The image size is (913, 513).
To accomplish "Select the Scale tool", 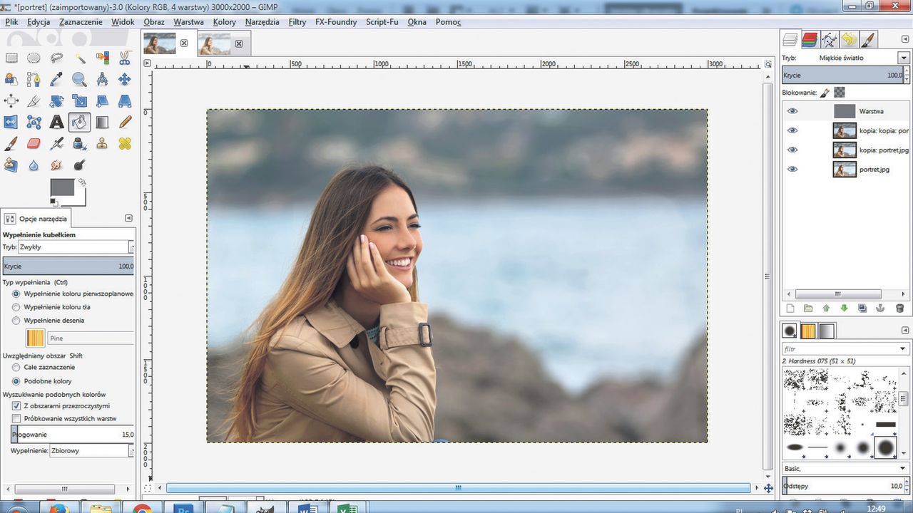I will [80, 101].
